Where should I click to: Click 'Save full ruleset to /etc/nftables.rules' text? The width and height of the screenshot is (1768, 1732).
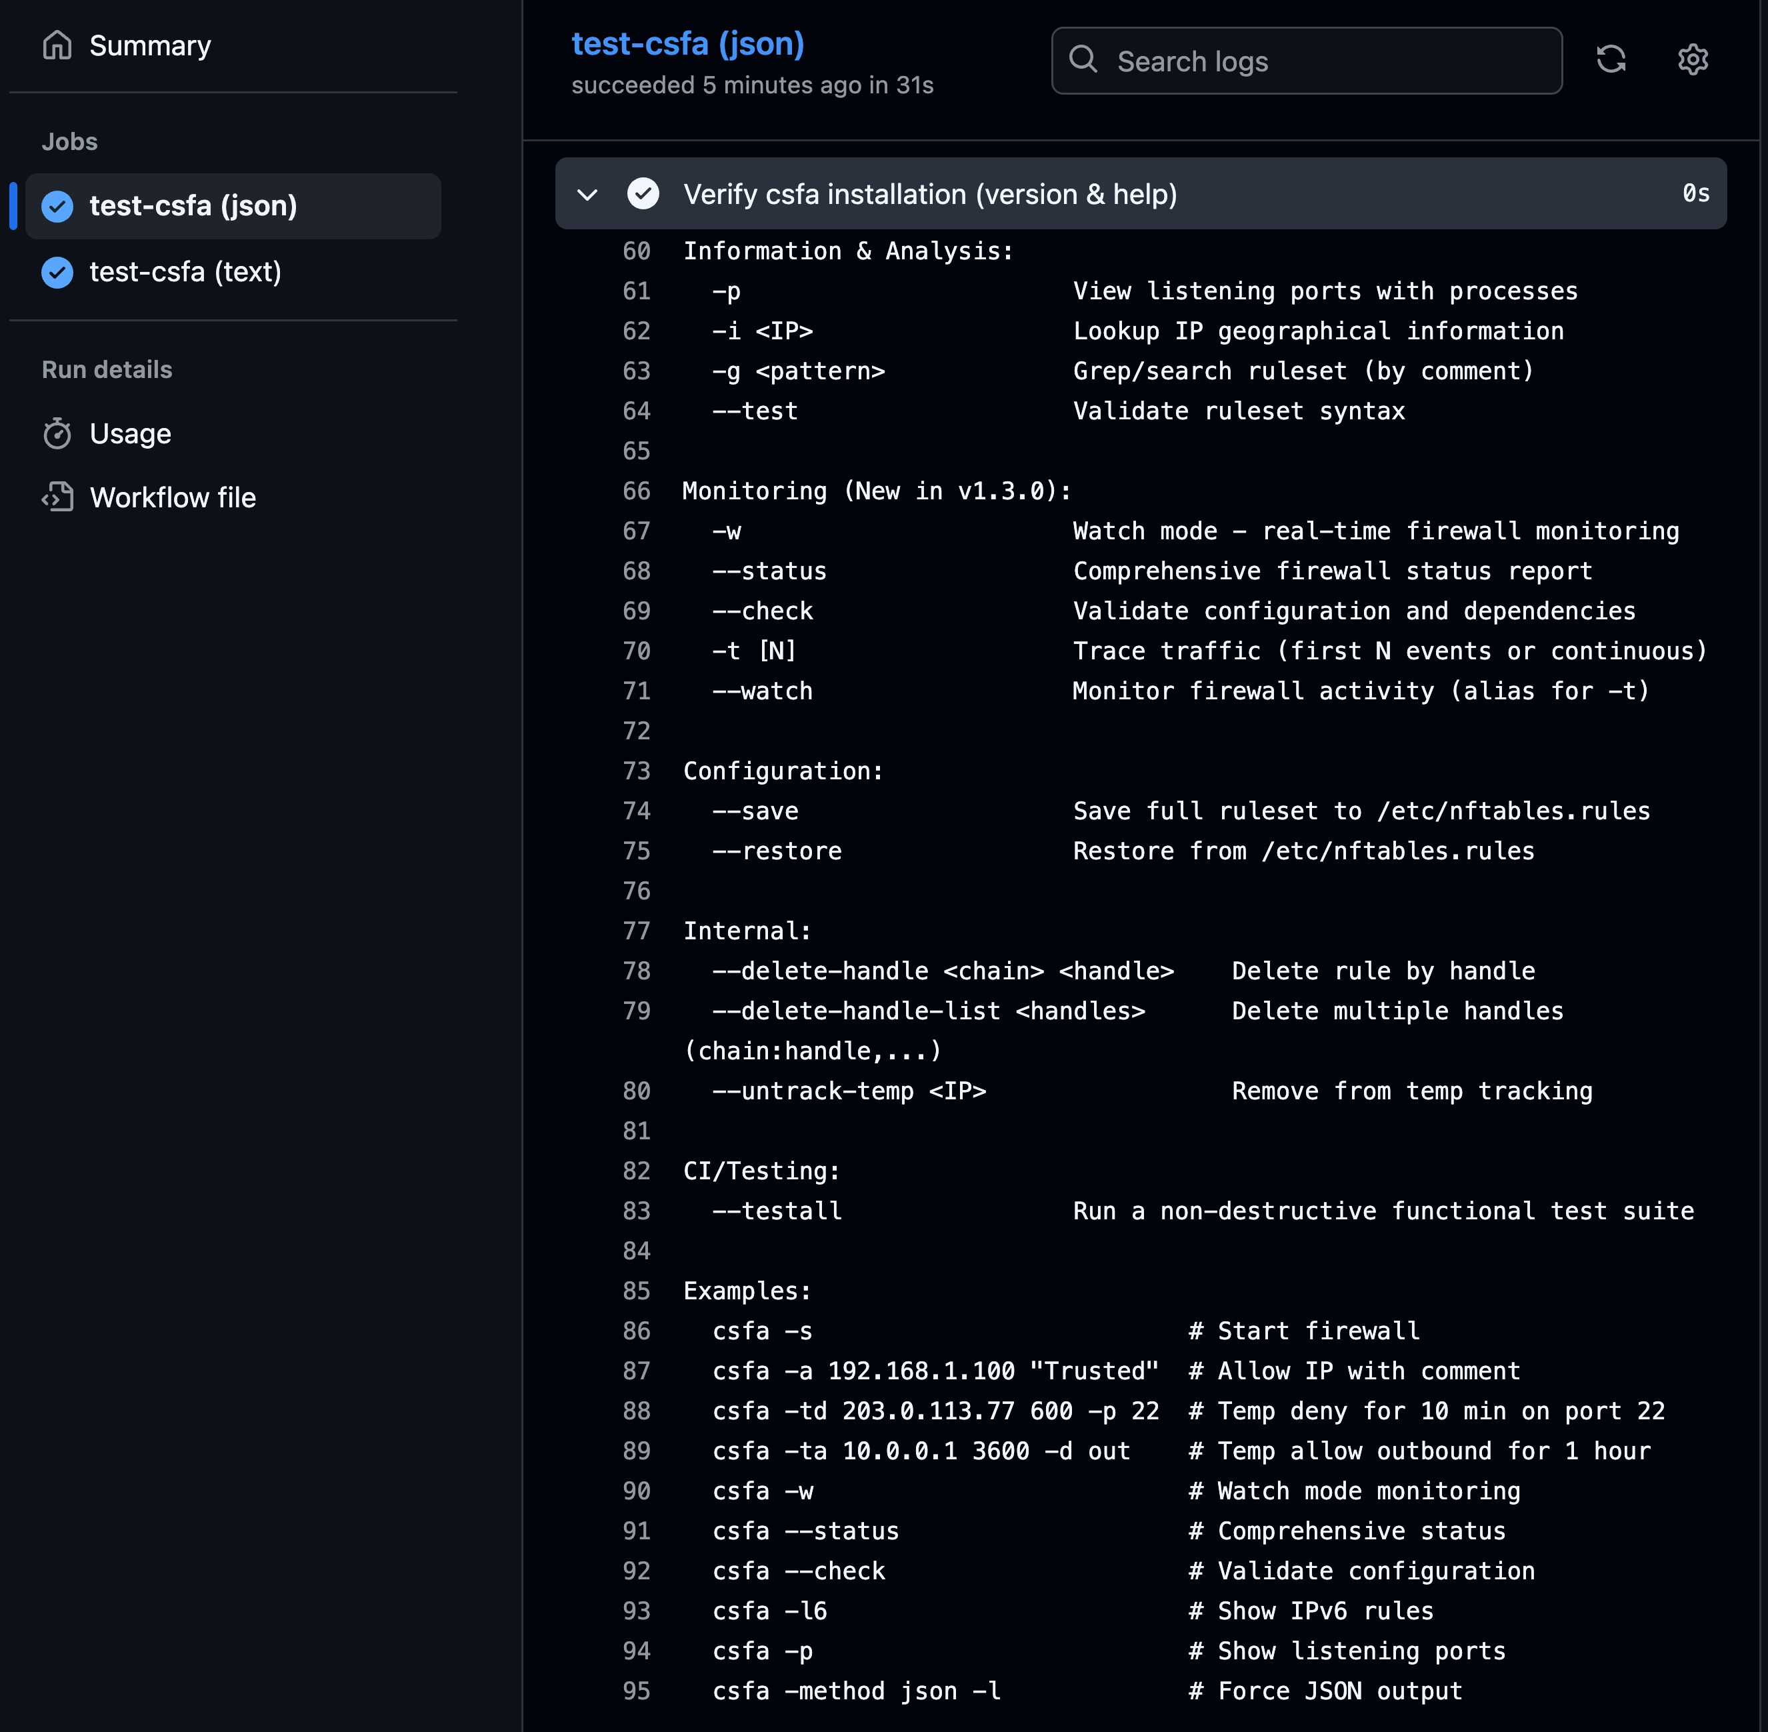tap(1361, 811)
